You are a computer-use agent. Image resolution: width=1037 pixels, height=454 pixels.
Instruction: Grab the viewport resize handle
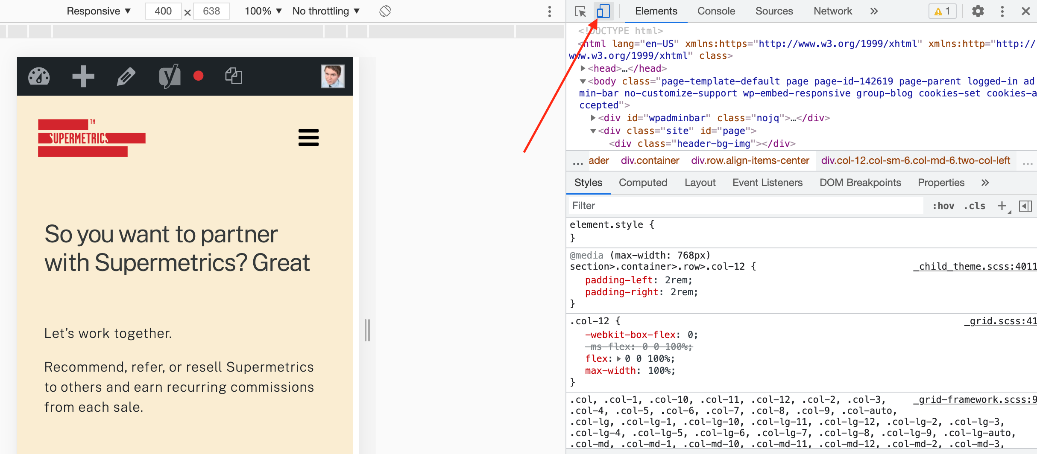[367, 330]
